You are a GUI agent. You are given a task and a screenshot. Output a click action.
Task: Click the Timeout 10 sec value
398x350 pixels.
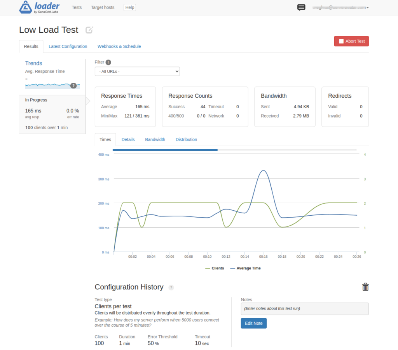(202, 343)
